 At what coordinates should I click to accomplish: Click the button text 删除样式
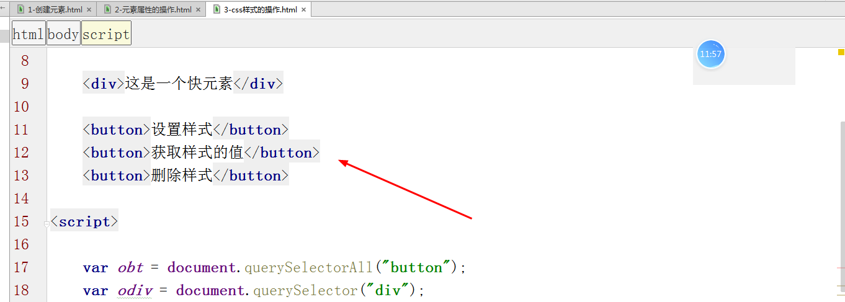182,175
